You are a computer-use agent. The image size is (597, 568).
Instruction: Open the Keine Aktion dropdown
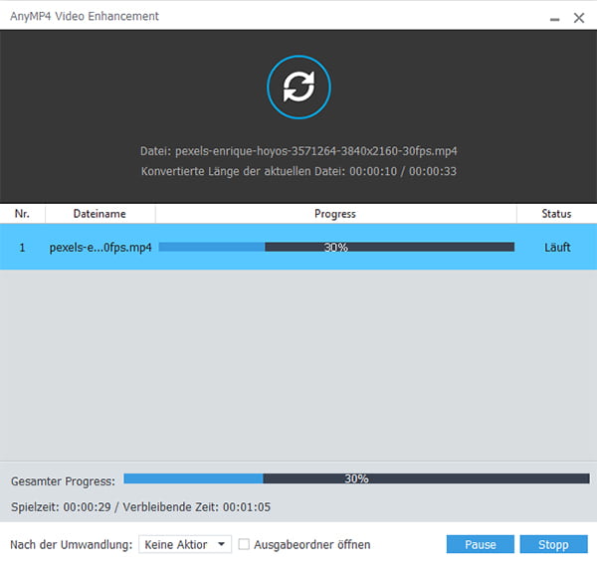[x=185, y=544]
